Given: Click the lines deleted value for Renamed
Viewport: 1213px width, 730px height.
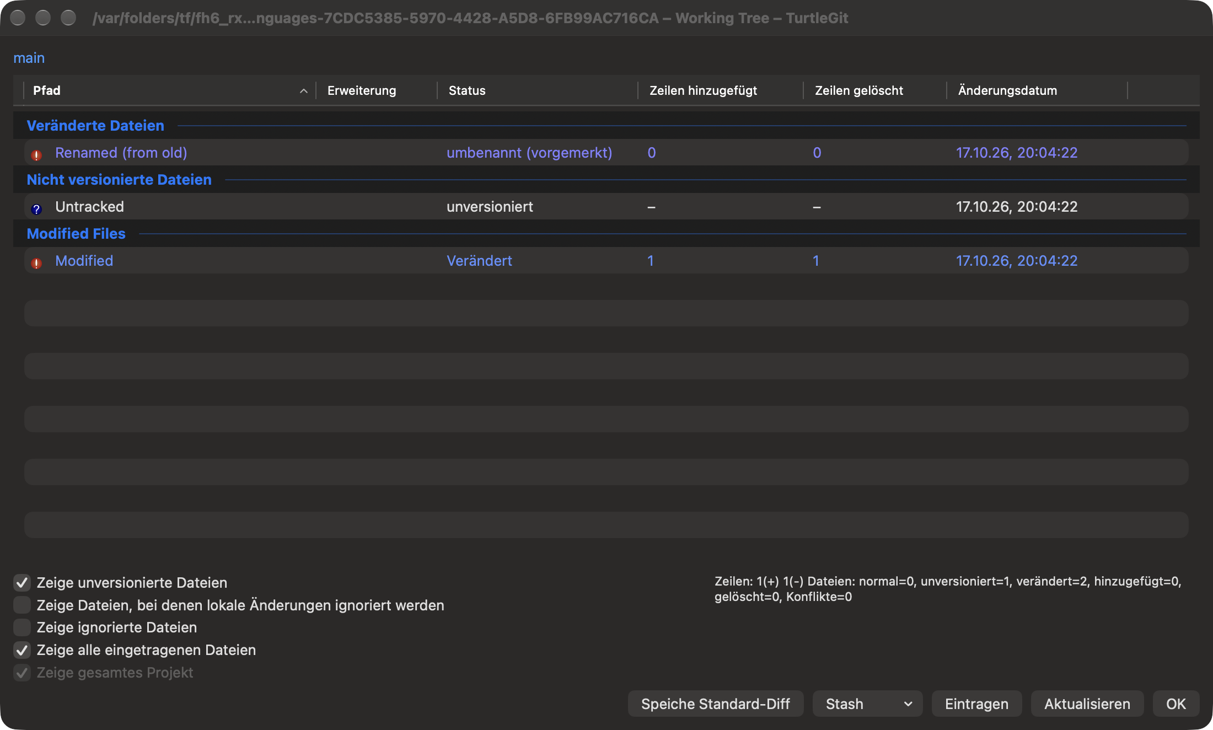Looking at the screenshot, I should coord(817,153).
